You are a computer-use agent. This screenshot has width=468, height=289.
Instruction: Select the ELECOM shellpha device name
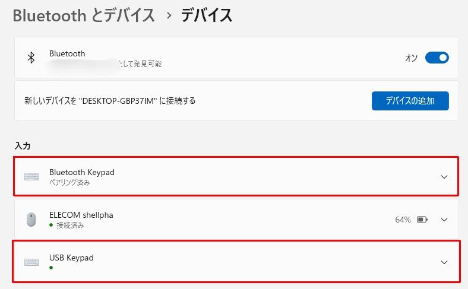click(81, 215)
